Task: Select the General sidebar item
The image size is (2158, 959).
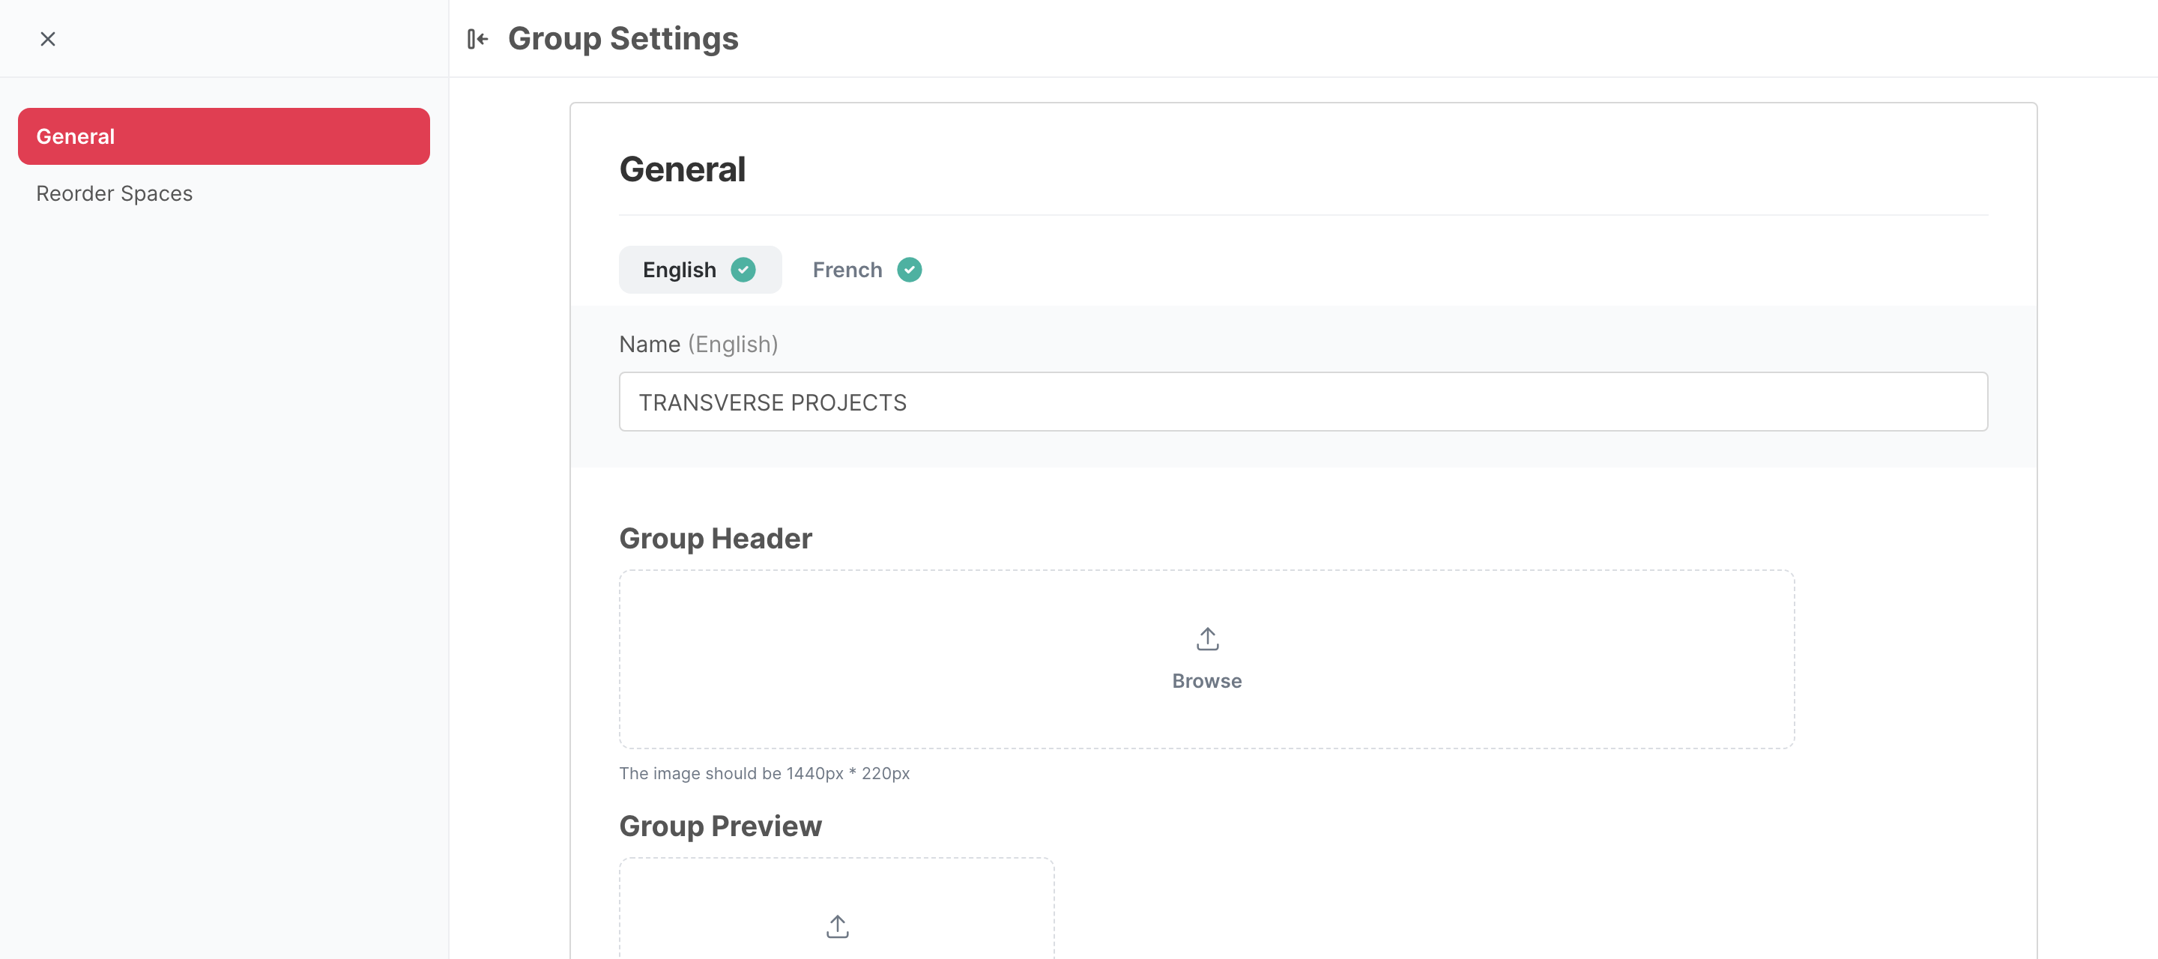Action: pos(224,136)
